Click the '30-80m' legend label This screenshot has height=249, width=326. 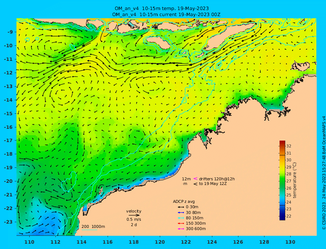pyautogui.click(x=193, y=213)
